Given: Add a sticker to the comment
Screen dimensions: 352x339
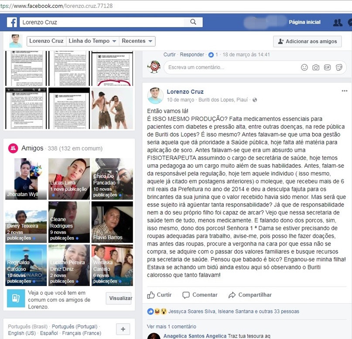Looking at the screenshot, I should [339, 67].
